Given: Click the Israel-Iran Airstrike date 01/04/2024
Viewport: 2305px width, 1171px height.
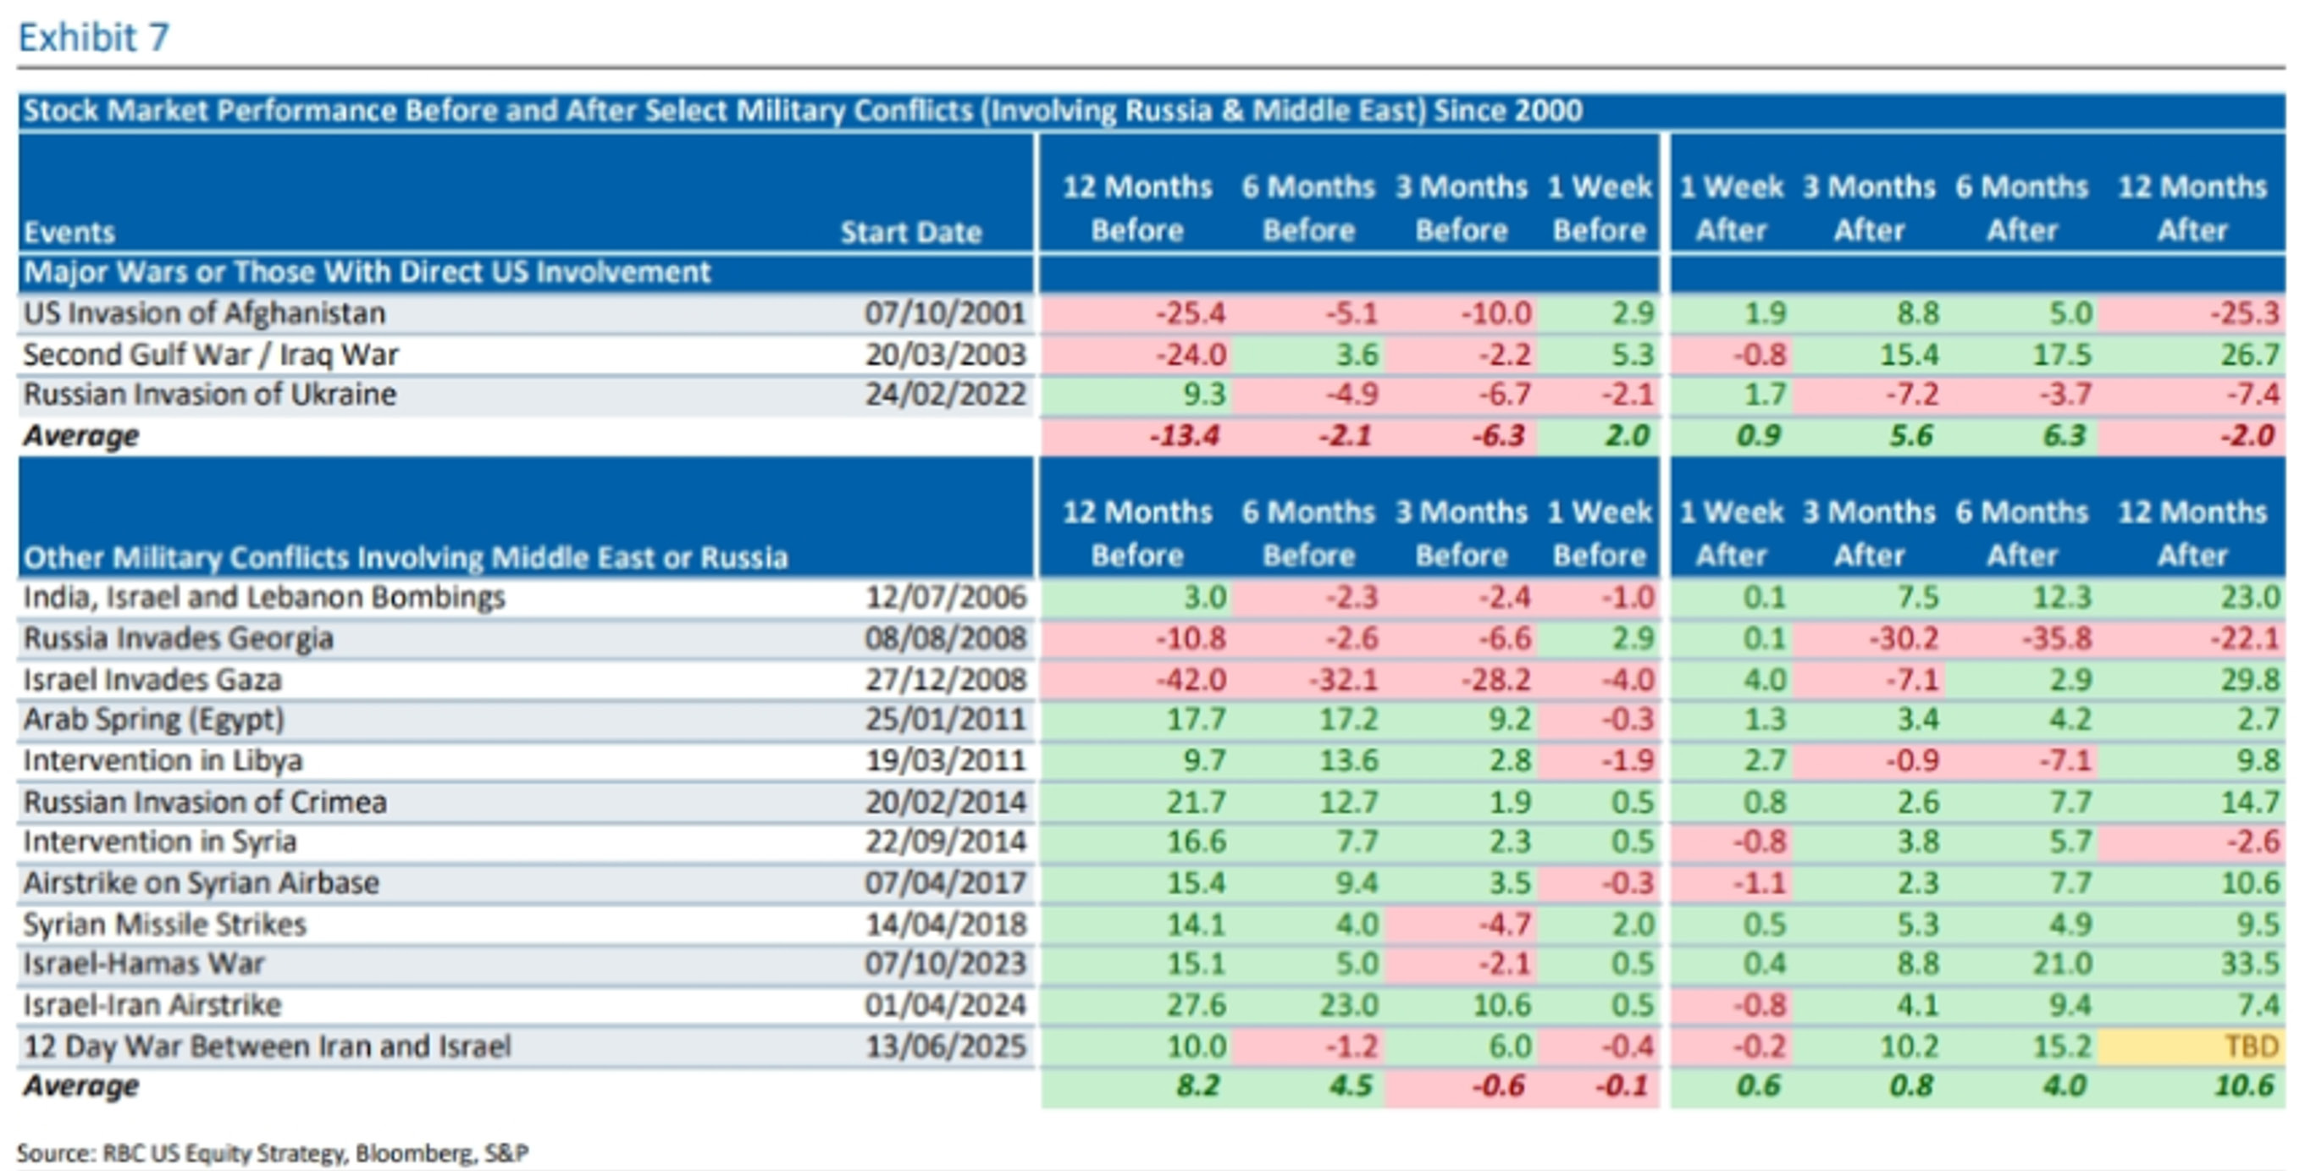Looking at the screenshot, I should coord(945,1006).
